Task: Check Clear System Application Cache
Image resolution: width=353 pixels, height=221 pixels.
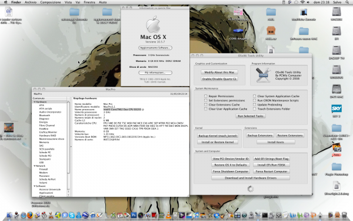Action: (254, 96)
